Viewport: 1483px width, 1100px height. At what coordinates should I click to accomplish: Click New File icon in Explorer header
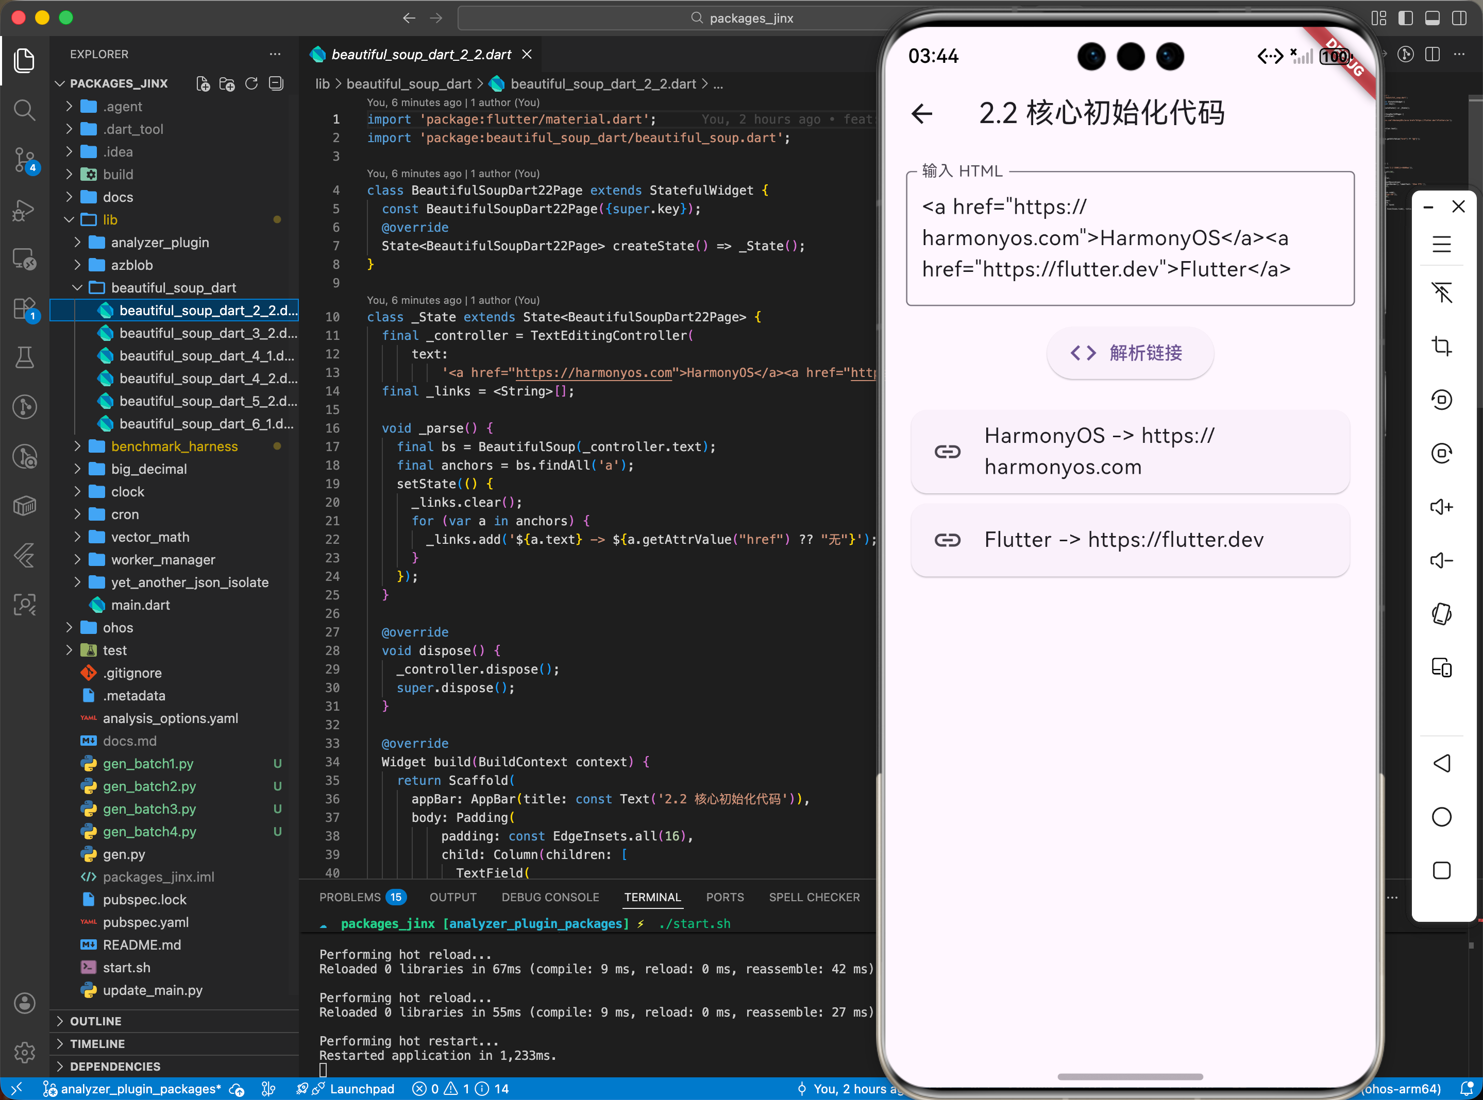[203, 84]
